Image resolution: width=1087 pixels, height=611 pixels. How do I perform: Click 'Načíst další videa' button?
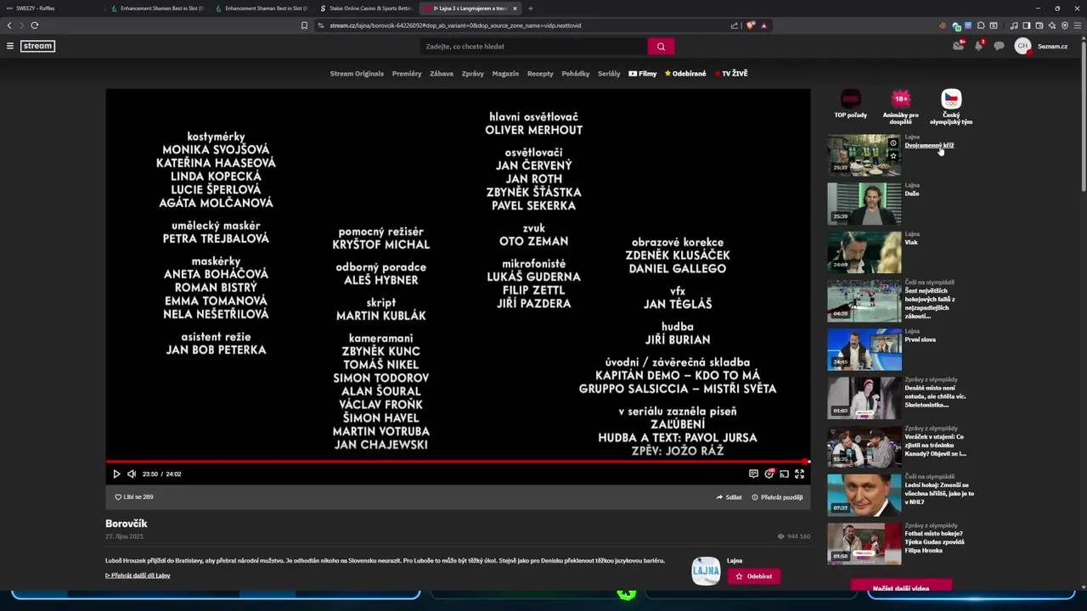click(x=901, y=587)
